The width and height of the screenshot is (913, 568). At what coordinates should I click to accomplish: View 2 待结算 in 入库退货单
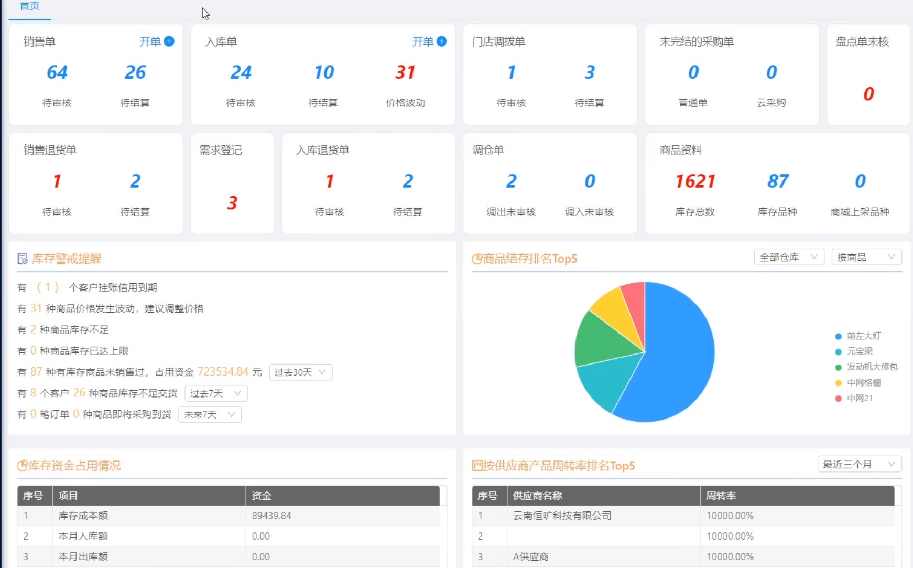(x=408, y=181)
